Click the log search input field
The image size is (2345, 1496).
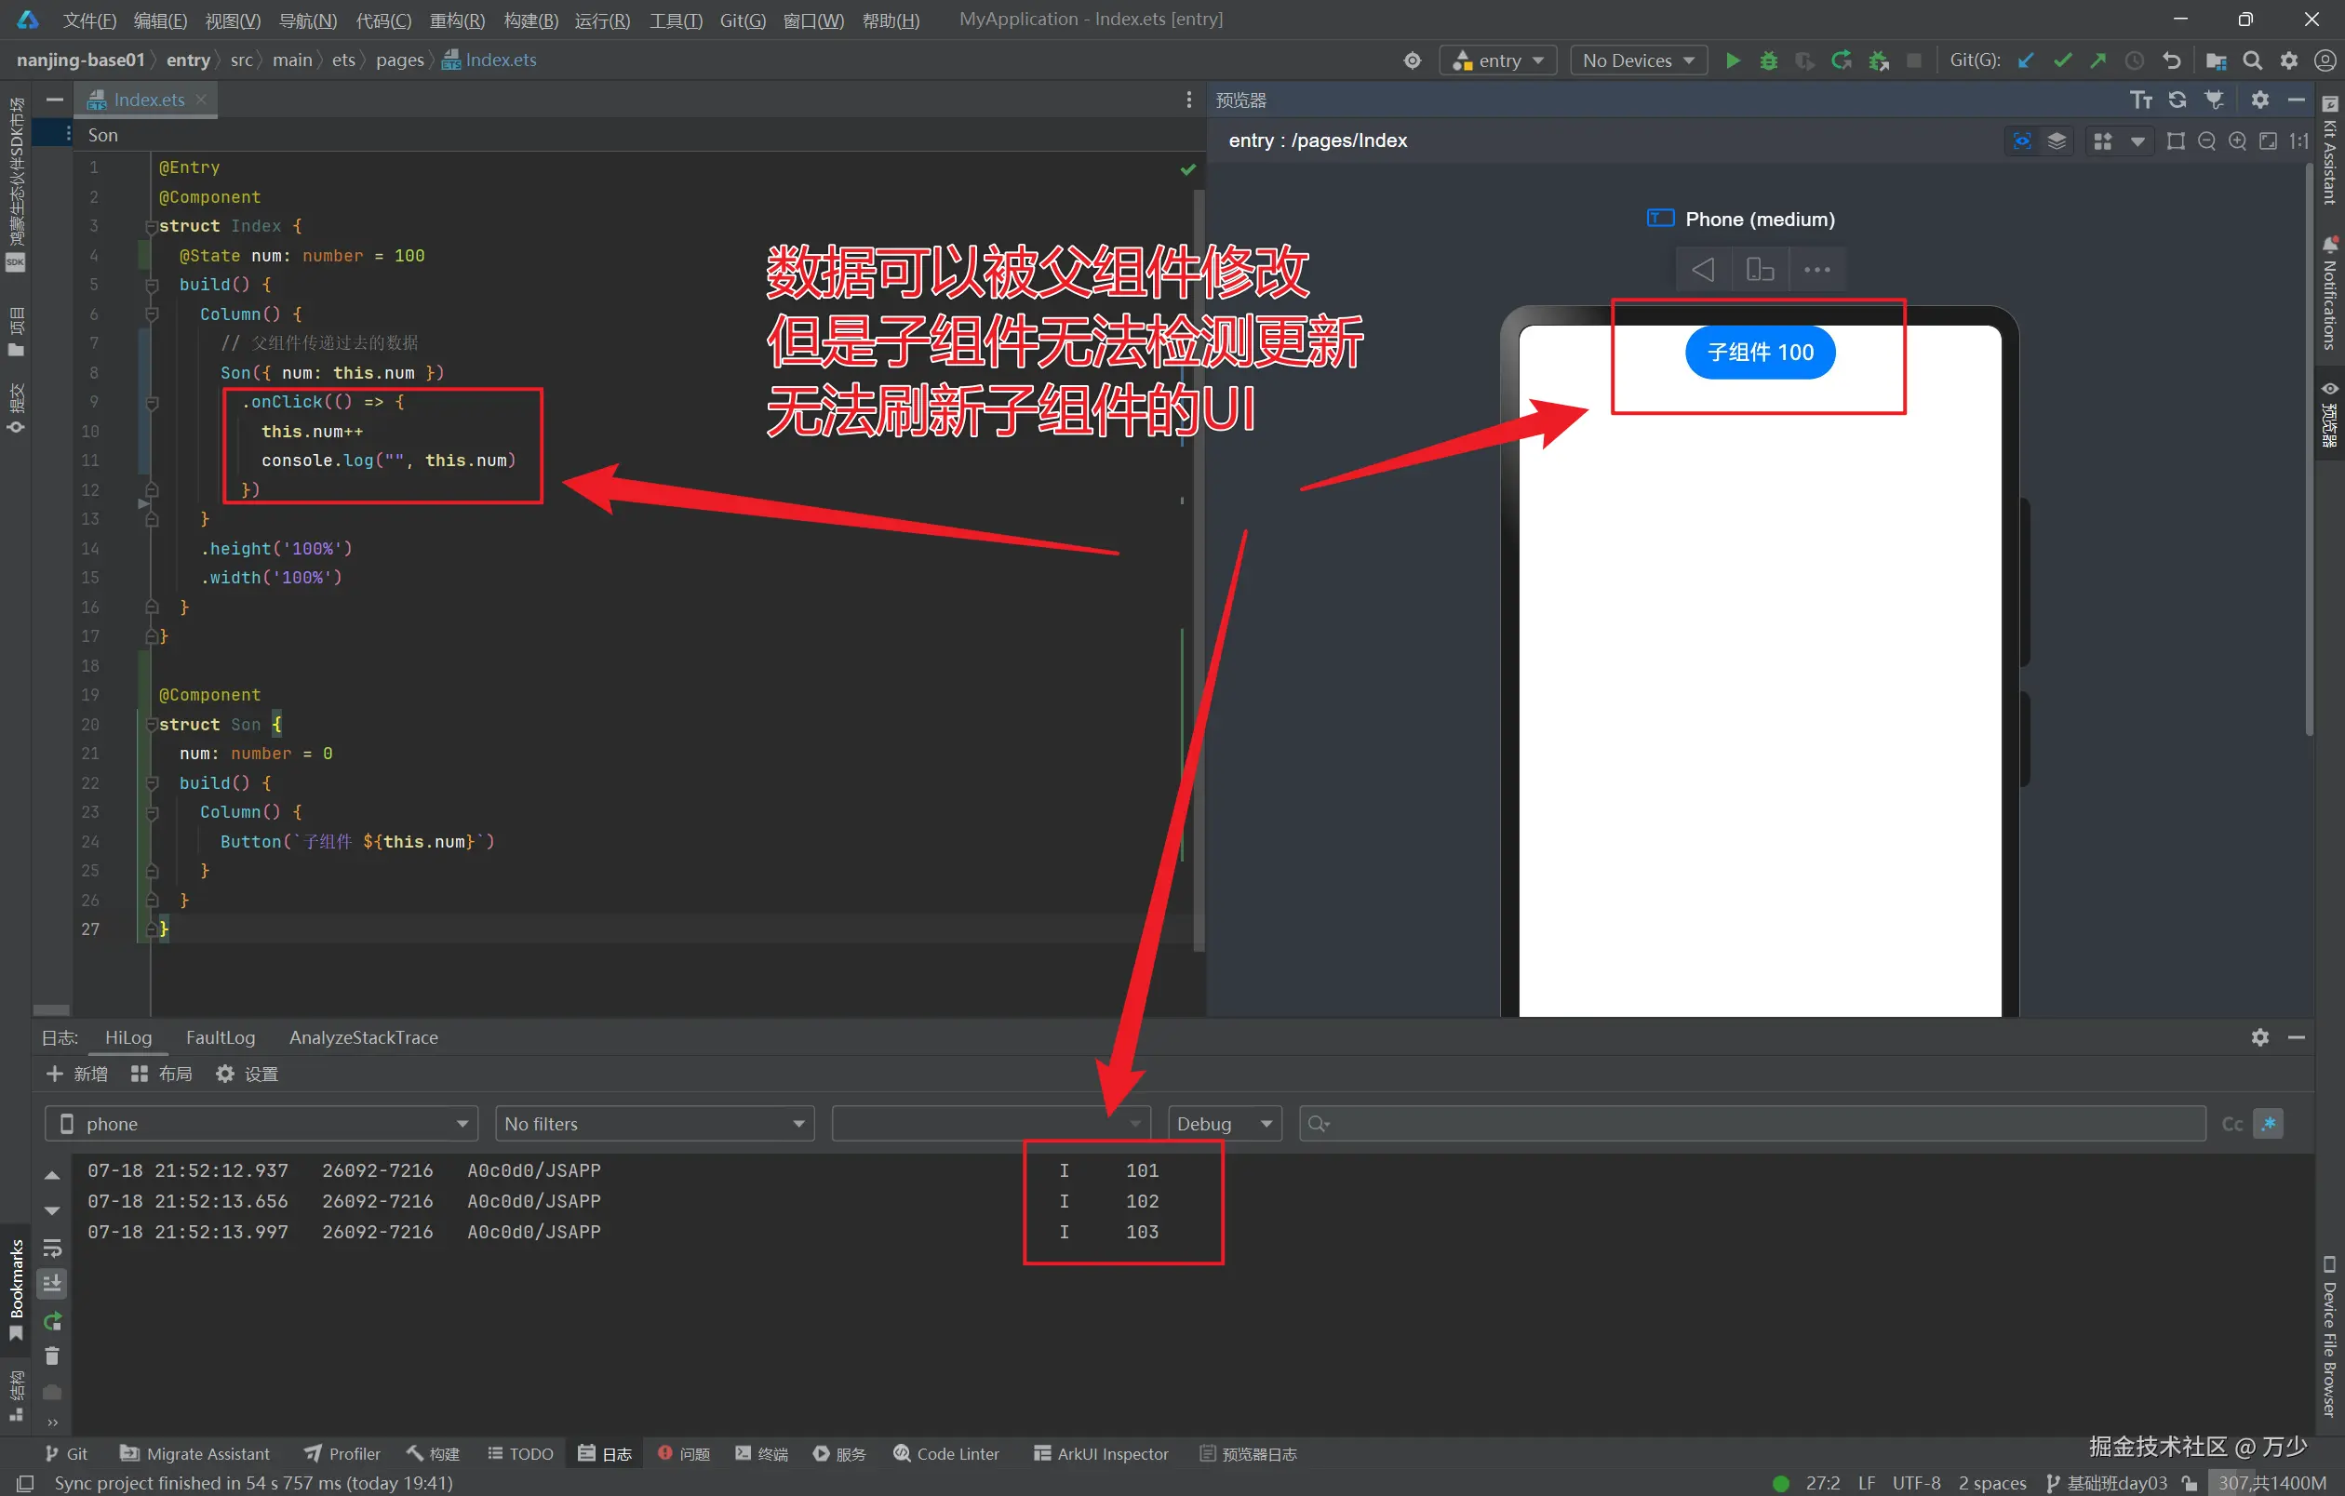(x=1753, y=1124)
